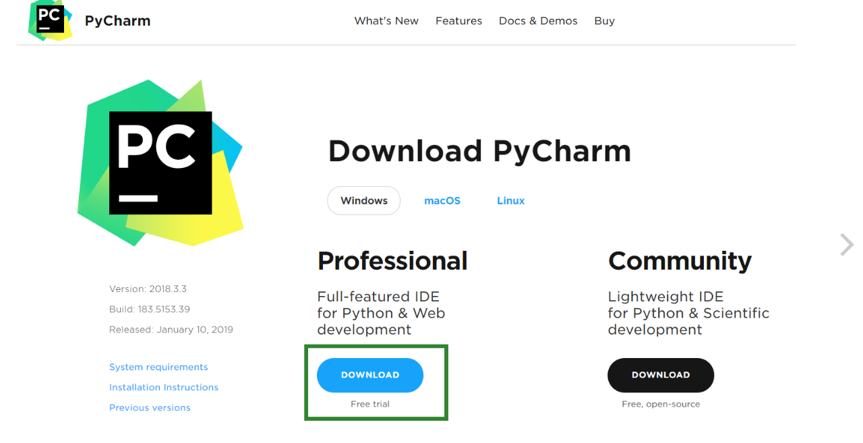Open System requirements link
The image size is (863, 443).
pos(158,367)
